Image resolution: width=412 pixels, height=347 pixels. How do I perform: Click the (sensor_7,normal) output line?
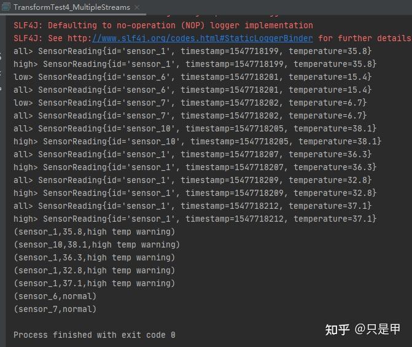pos(55,309)
